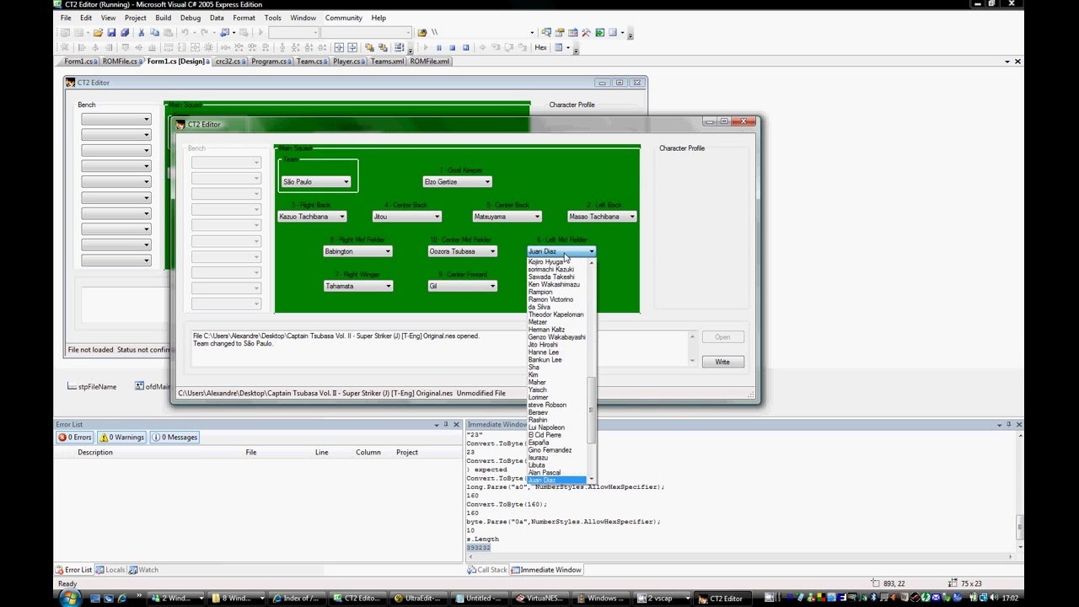Switch to the Teams.xml tab
Viewport: 1079px width, 607px height.
[x=387, y=62]
